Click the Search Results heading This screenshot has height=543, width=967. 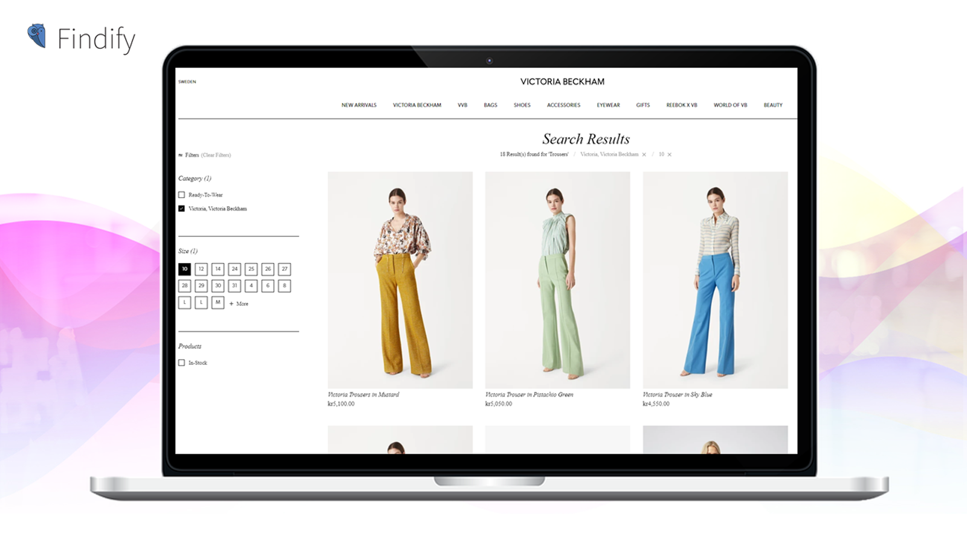586,139
